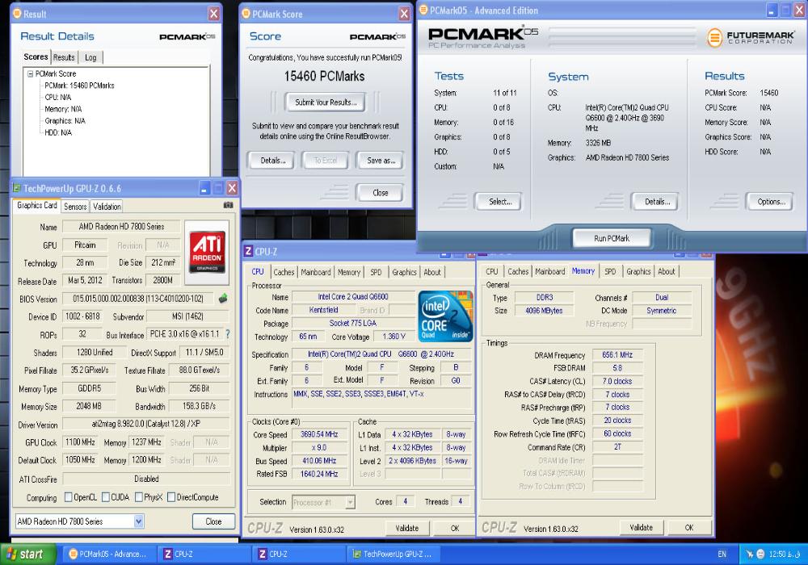Click the ATI Radeon logo in GPU-Z
The image size is (808, 565).
(207, 252)
